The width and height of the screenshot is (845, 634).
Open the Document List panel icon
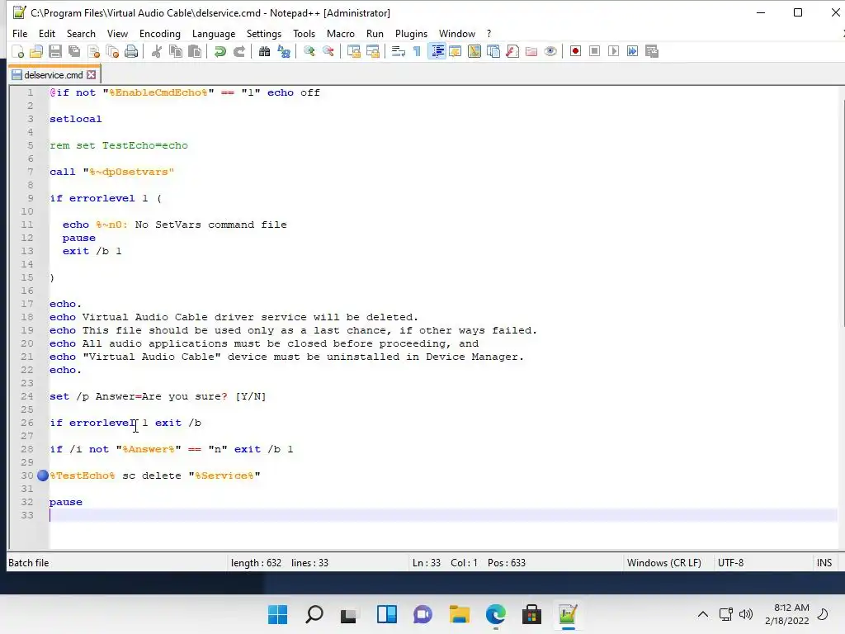(493, 51)
